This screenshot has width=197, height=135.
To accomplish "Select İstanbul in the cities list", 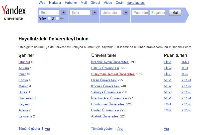I will (24, 62).
